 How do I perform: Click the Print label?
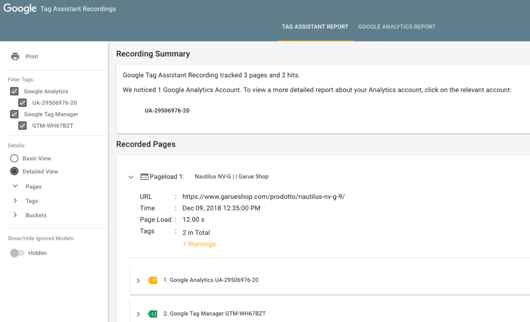pos(32,56)
